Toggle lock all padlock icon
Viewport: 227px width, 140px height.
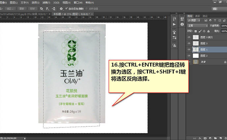208,31
